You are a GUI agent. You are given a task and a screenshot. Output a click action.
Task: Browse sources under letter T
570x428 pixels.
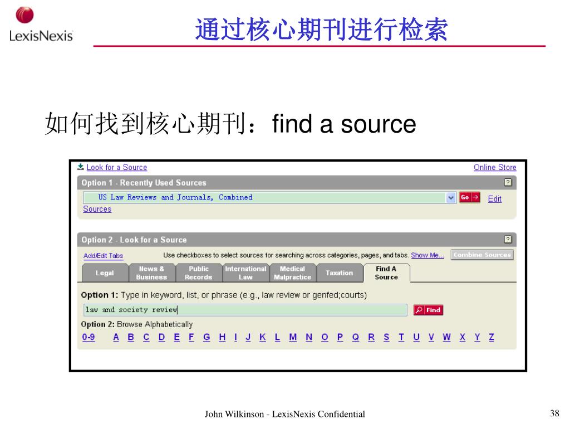[401, 337]
